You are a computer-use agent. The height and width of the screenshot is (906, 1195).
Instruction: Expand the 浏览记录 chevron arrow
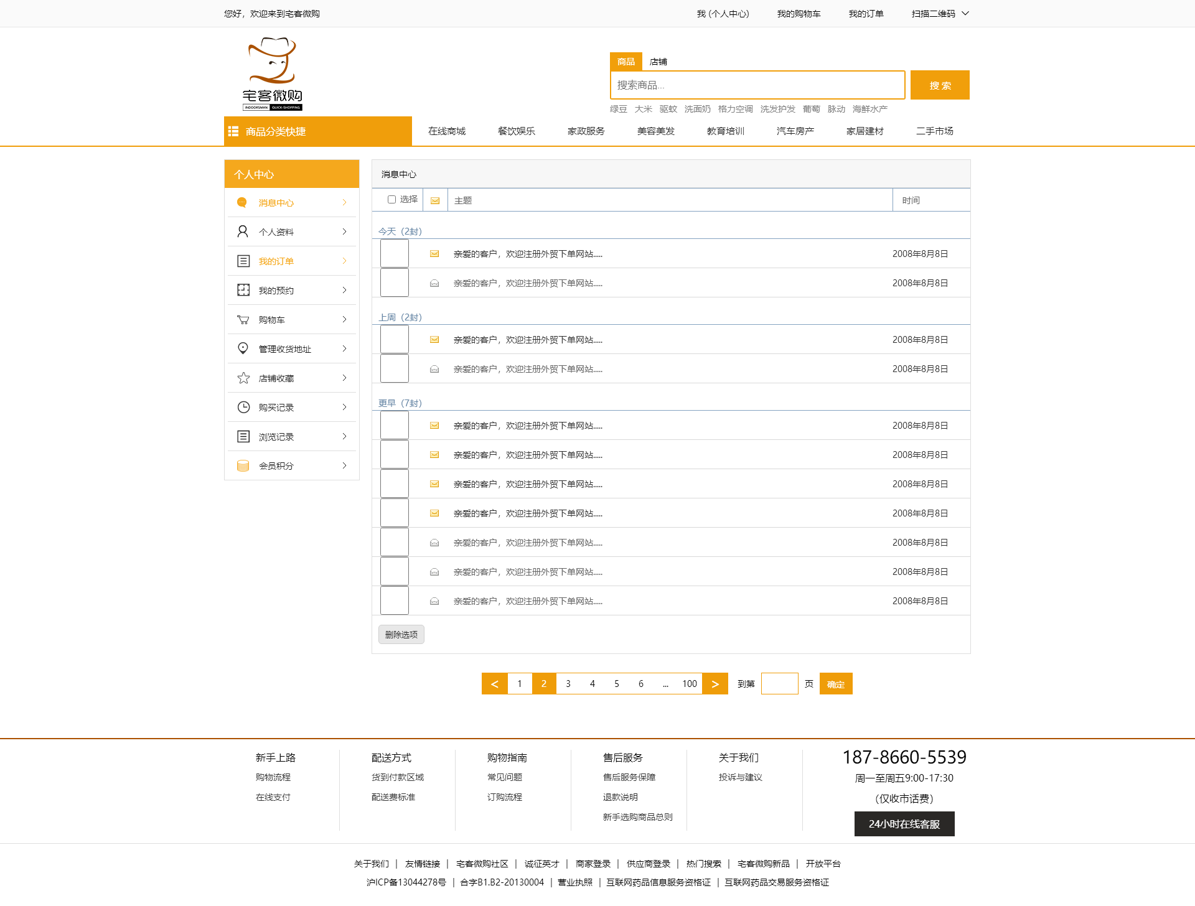pos(344,436)
